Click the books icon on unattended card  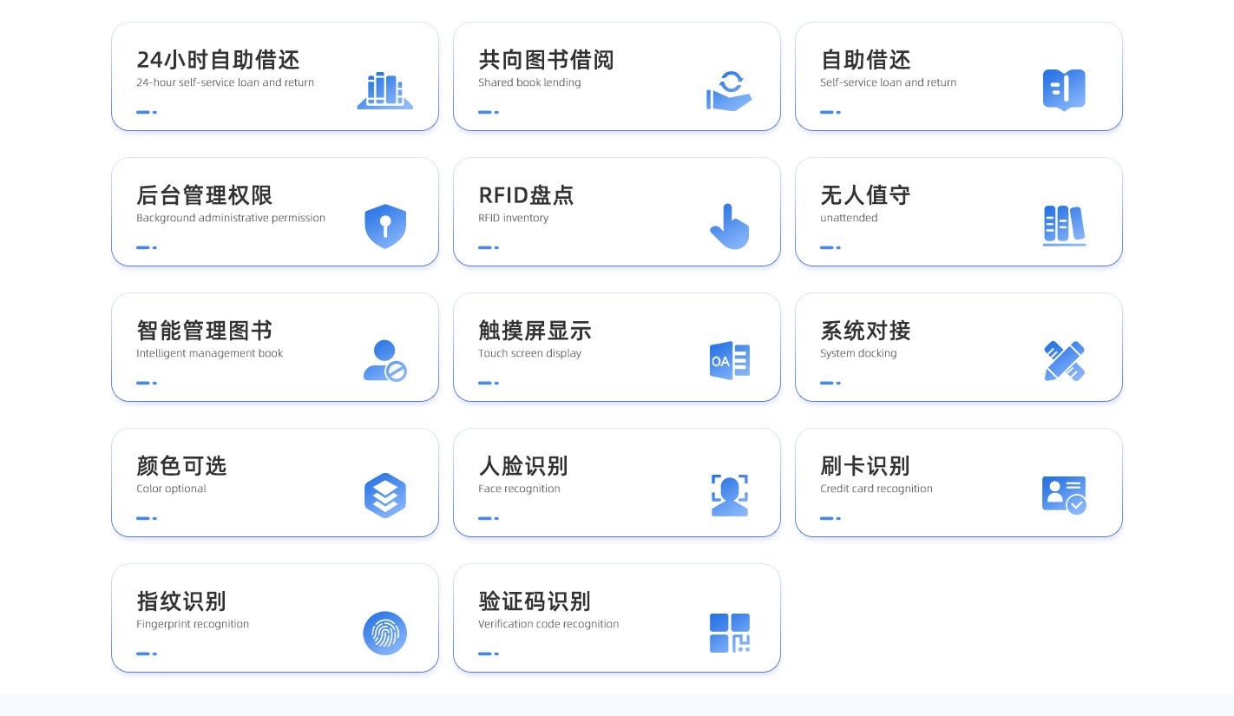[x=1064, y=226]
